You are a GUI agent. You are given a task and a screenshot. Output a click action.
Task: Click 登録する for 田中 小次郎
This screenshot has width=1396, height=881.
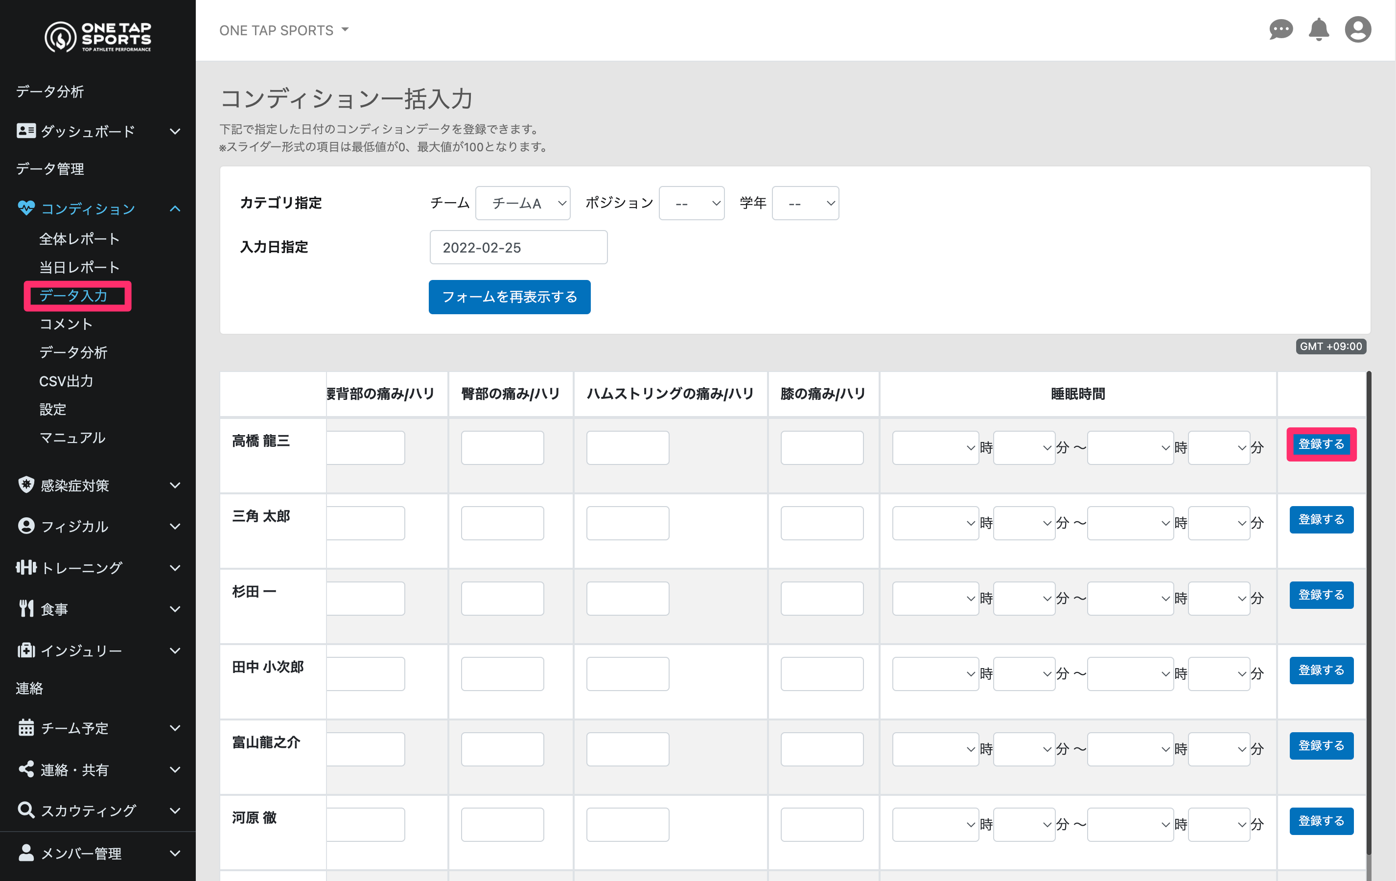(1321, 670)
